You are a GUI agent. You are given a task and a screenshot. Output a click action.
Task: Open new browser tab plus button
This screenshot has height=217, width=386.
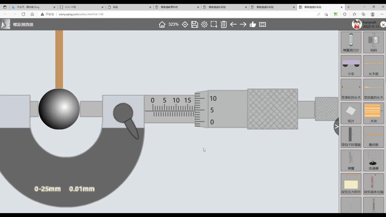[349, 7]
